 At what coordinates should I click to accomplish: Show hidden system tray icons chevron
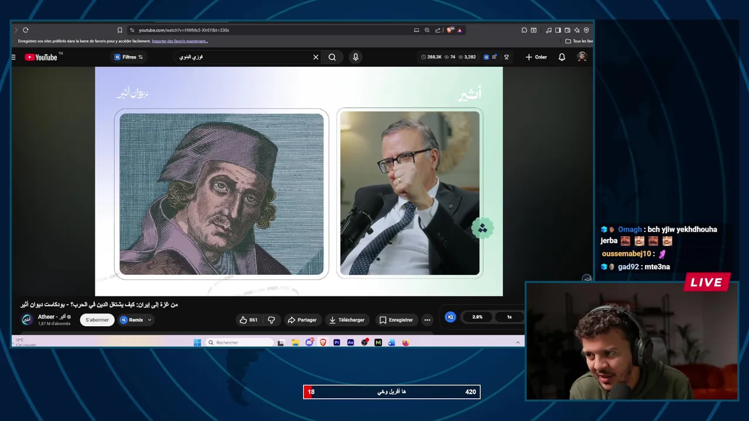point(518,343)
